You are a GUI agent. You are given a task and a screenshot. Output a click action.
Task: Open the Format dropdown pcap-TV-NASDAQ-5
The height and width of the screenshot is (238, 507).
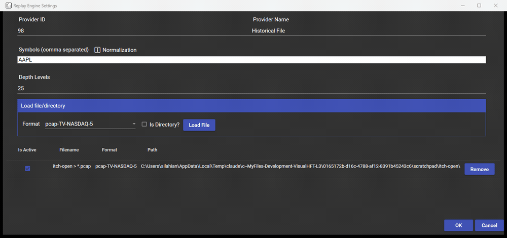(90, 124)
